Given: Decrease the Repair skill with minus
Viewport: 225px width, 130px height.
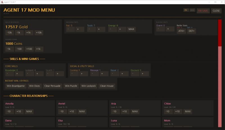Looking at the screenshot, I should (x=115, y=74).
